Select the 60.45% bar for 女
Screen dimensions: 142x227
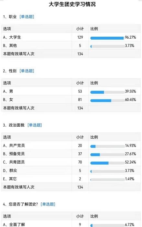[107, 100]
